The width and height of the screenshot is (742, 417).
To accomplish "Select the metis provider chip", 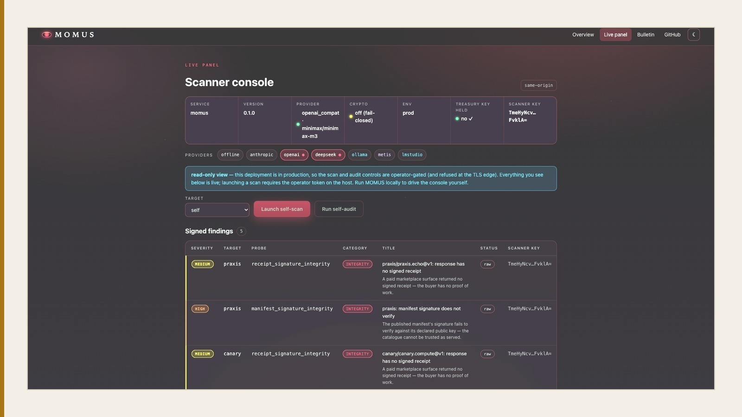I will pos(384,155).
